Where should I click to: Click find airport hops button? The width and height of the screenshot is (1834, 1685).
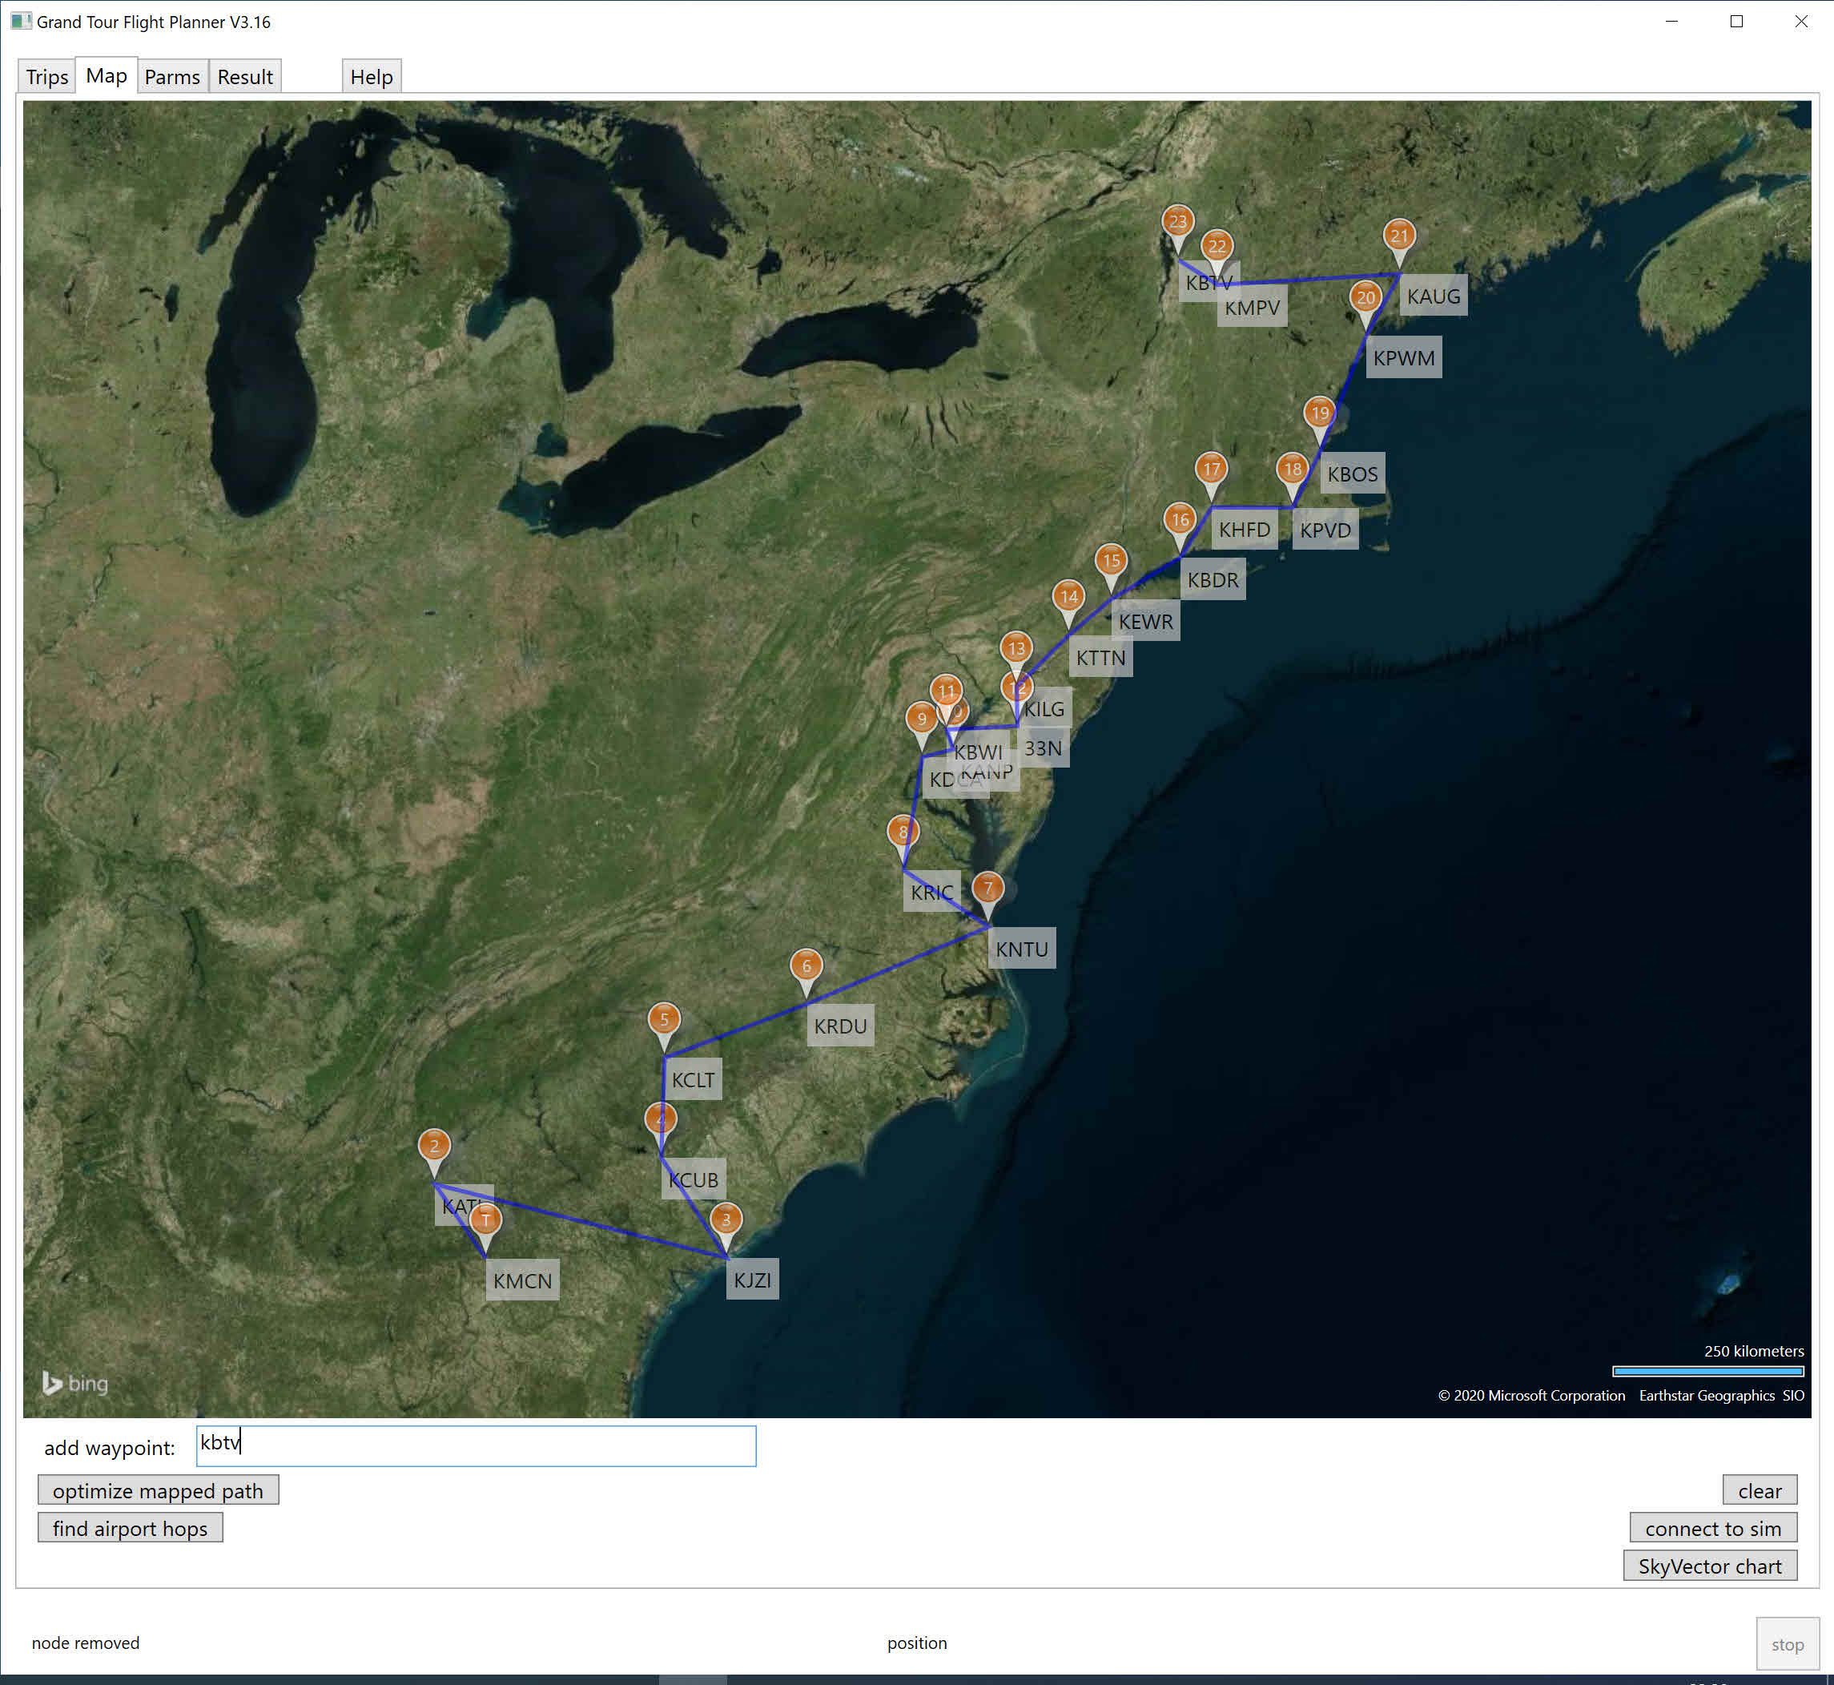pyautogui.click(x=131, y=1528)
